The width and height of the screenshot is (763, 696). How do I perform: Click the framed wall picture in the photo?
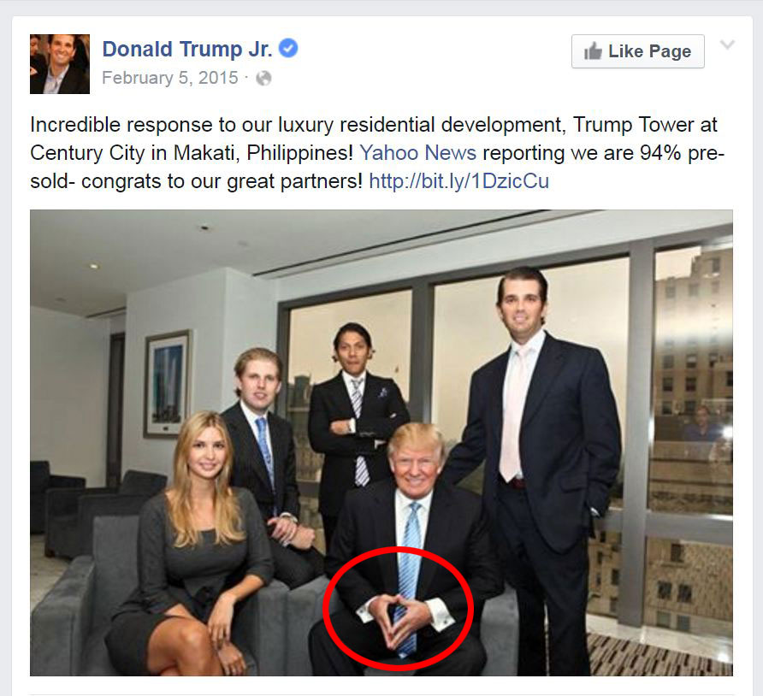point(168,384)
